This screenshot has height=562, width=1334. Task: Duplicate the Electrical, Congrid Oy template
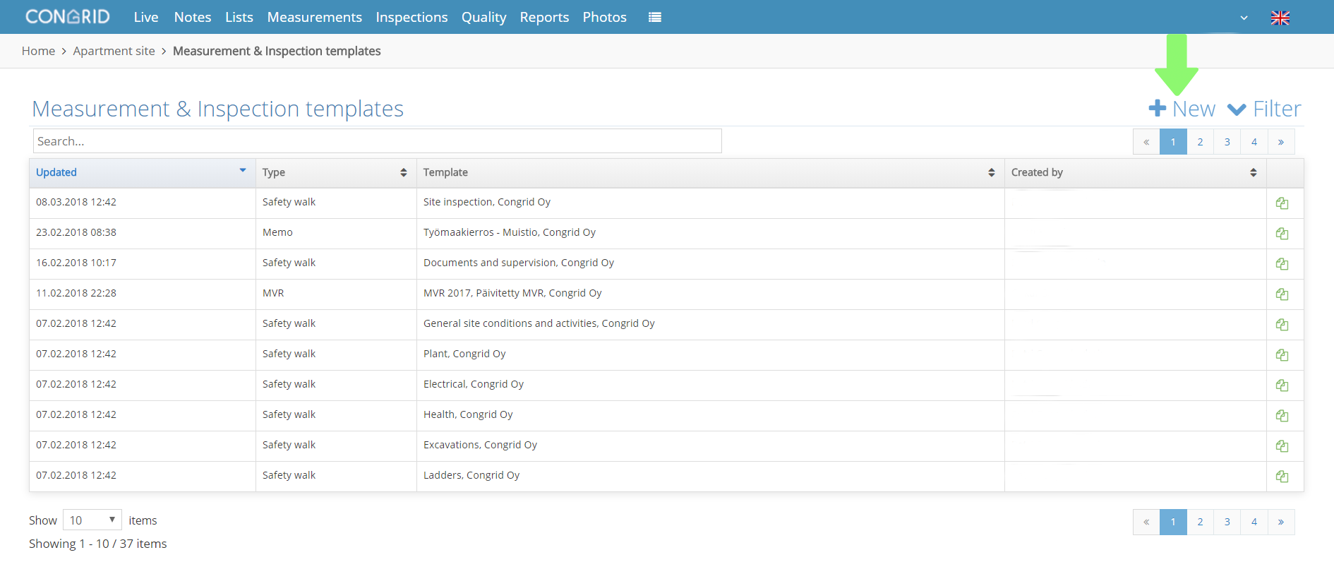[1282, 385]
